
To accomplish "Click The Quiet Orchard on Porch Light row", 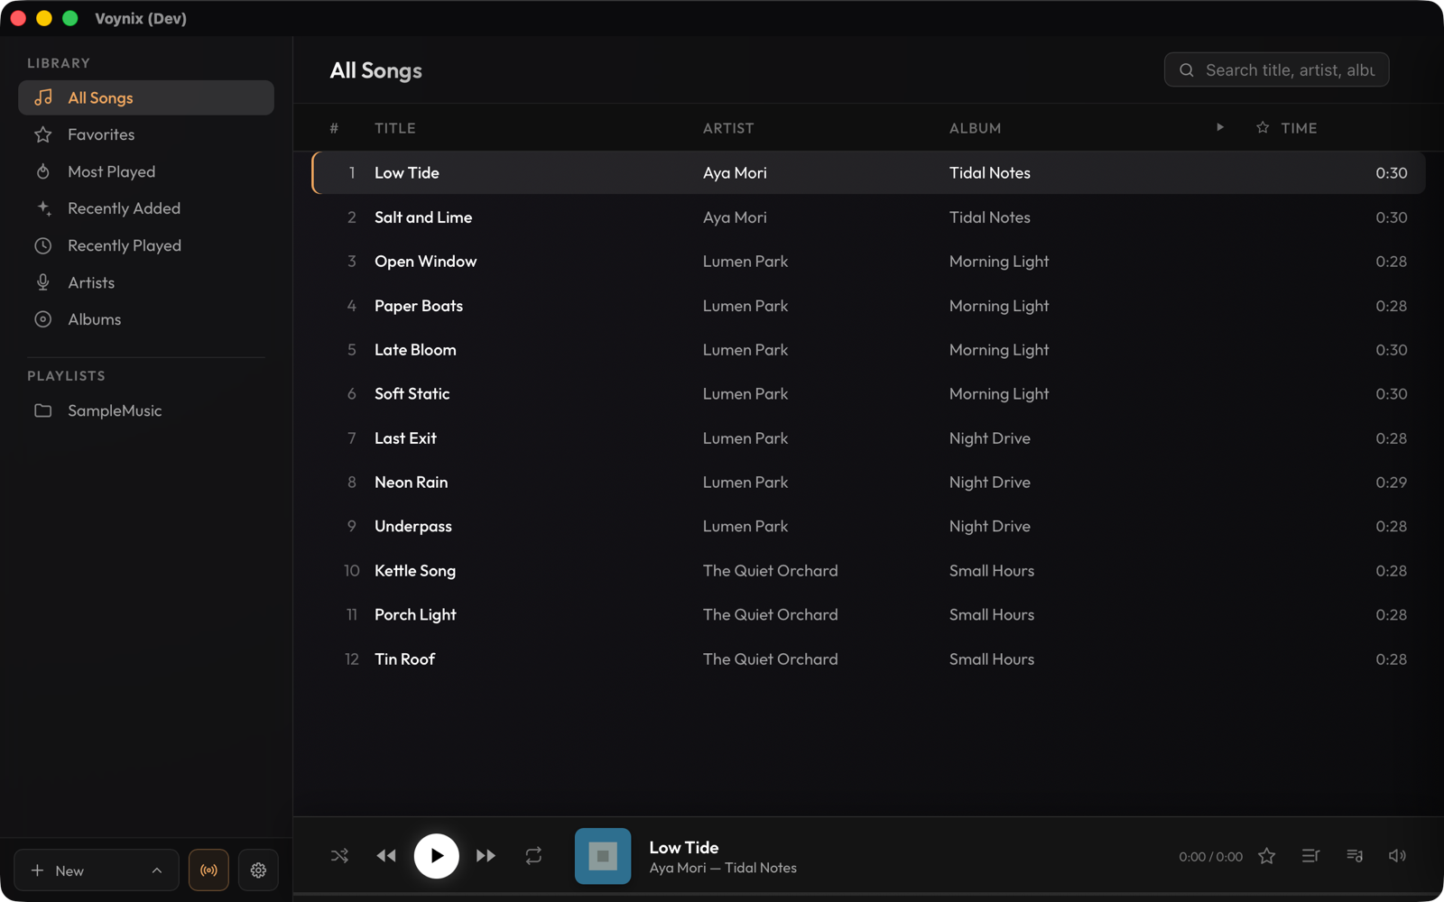I will coord(770,615).
